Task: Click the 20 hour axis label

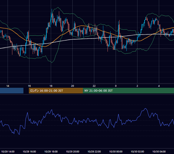Action: [x=72, y=86]
